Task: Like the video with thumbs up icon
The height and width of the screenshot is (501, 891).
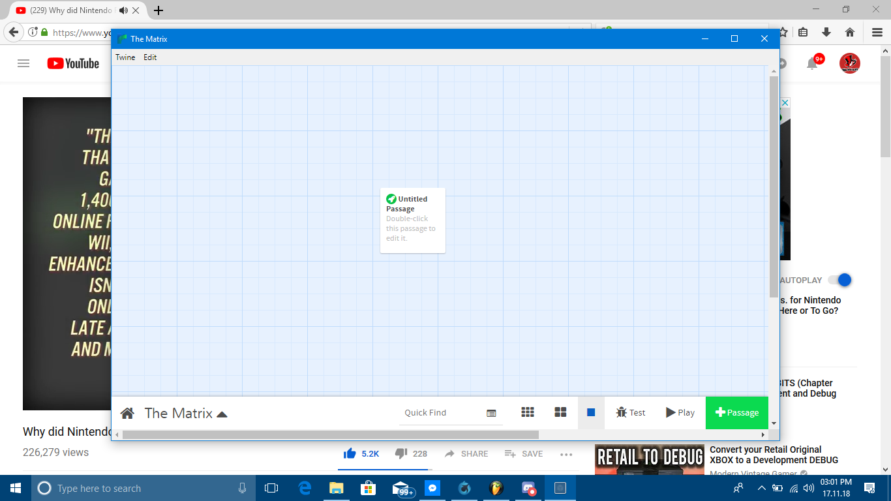Action: point(350,453)
